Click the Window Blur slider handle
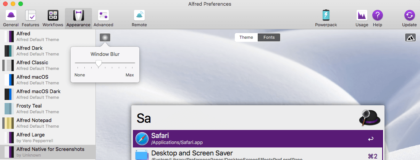 click(x=99, y=63)
